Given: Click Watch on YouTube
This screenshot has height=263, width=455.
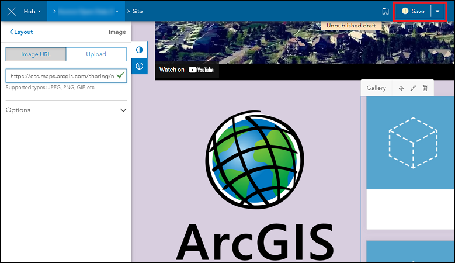Looking at the screenshot, I should pos(186,70).
